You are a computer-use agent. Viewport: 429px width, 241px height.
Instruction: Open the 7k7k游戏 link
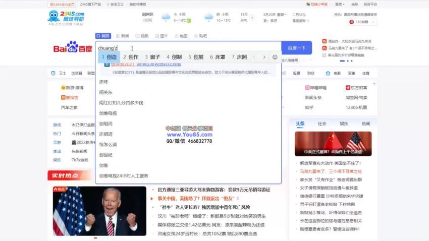80,160
